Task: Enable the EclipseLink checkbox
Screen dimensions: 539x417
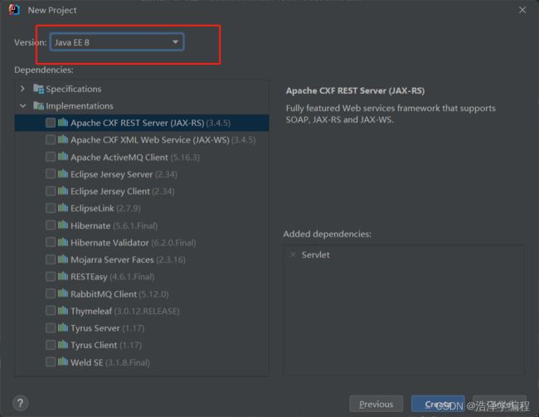Action: coord(51,208)
